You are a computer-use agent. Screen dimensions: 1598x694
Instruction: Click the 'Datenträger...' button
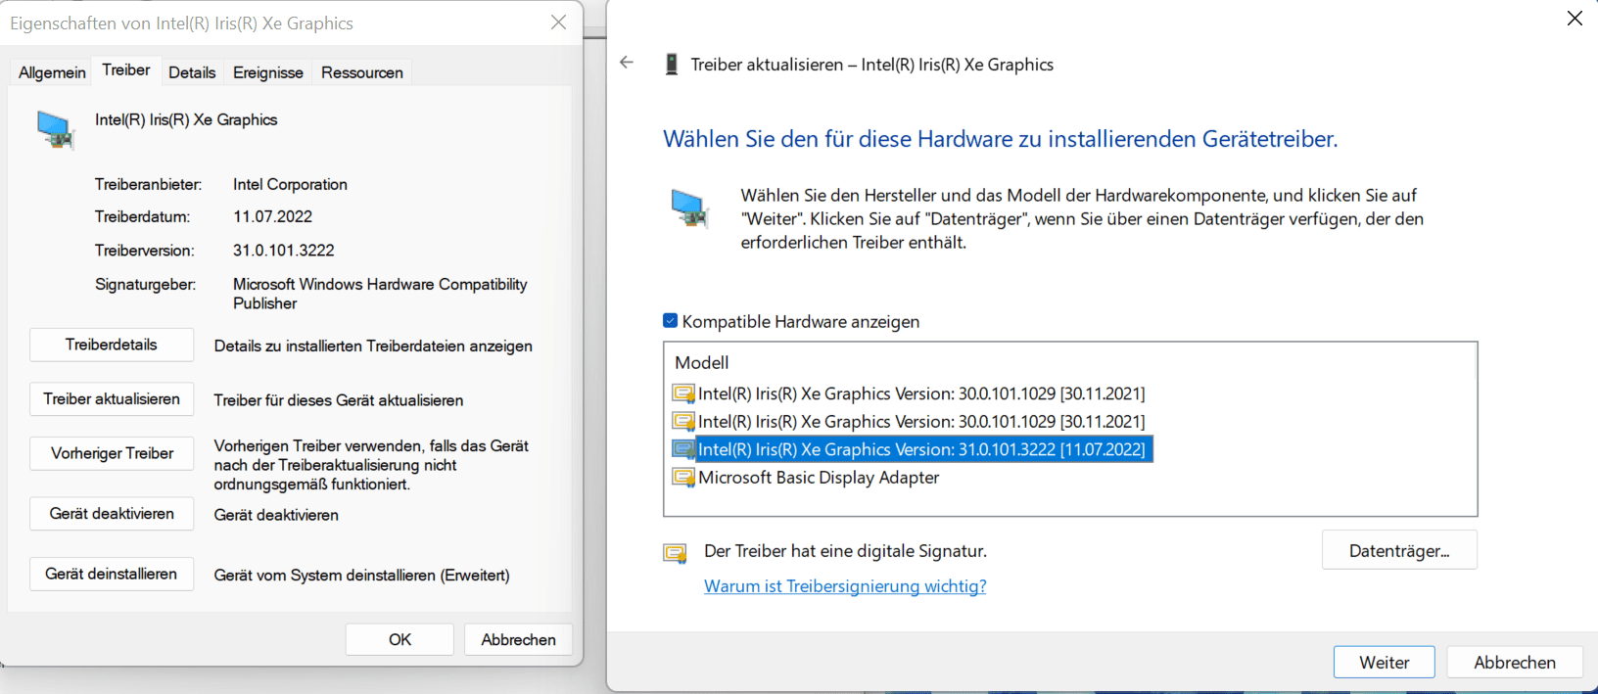[1399, 550]
